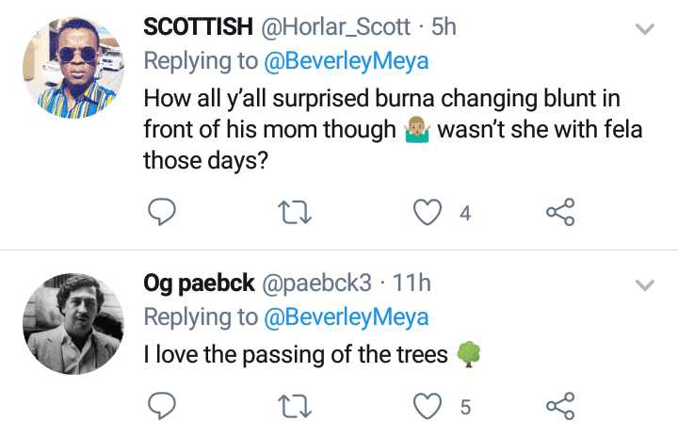This screenshot has width=678, height=437.
Task: View Og paebck's profile avatar
Action: click(x=69, y=320)
